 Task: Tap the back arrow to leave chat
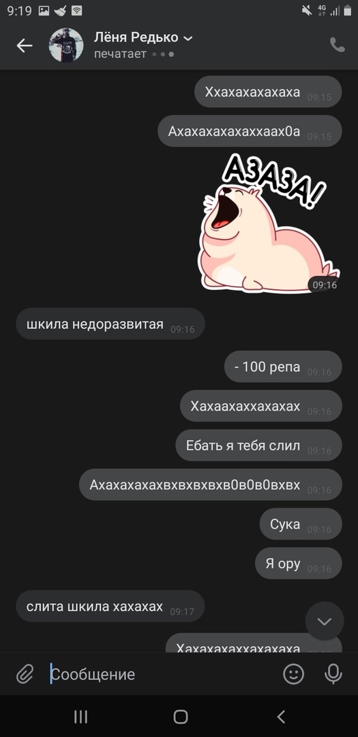(x=25, y=46)
